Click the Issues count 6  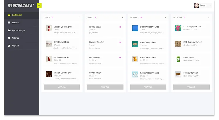(52, 17)
